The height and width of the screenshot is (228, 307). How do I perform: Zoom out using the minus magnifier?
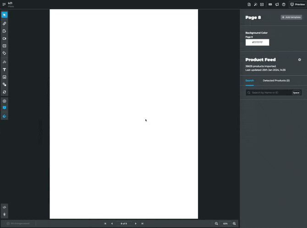217,223
